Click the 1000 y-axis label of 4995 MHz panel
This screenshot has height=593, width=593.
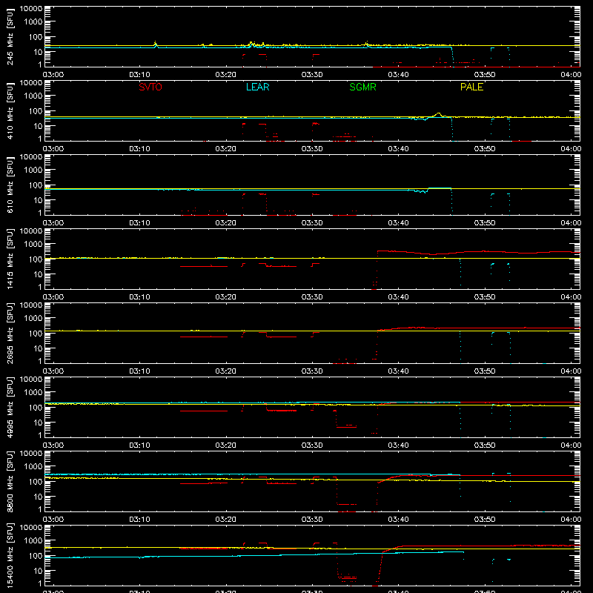[x=33, y=392]
